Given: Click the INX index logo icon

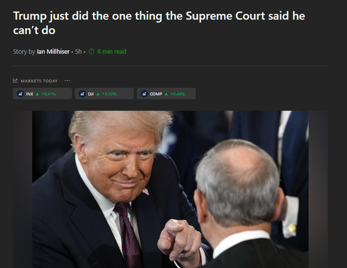Looking at the screenshot, I should click(20, 94).
